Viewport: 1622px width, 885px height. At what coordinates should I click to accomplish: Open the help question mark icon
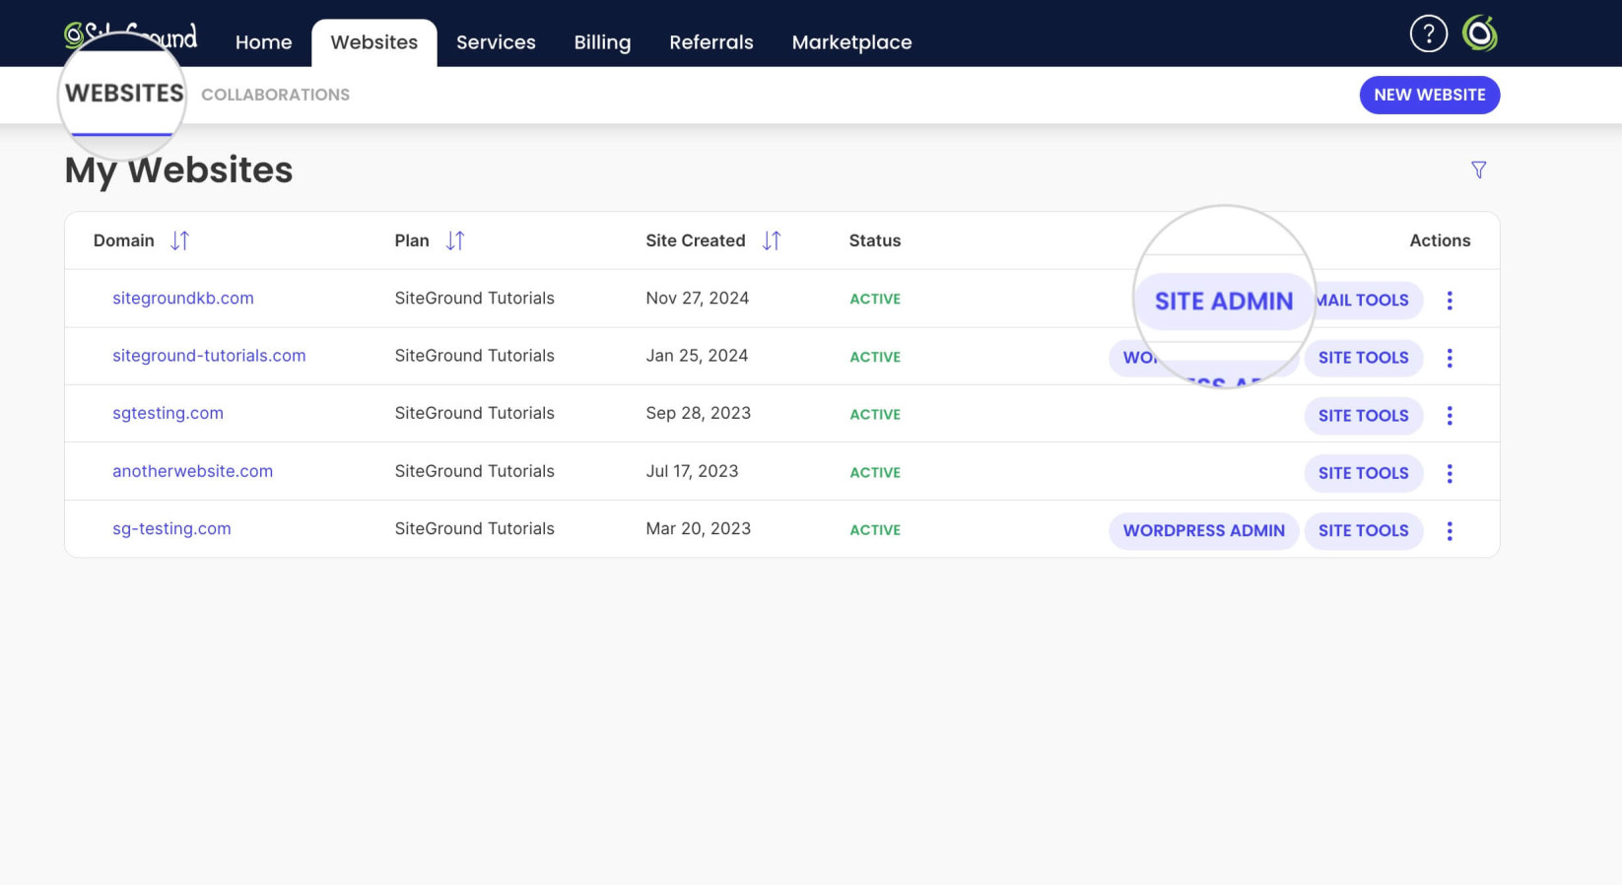pyautogui.click(x=1428, y=34)
